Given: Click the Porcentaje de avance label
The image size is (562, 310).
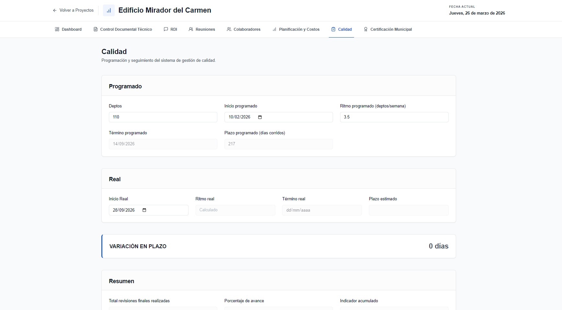Looking at the screenshot, I should (x=244, y=301).
